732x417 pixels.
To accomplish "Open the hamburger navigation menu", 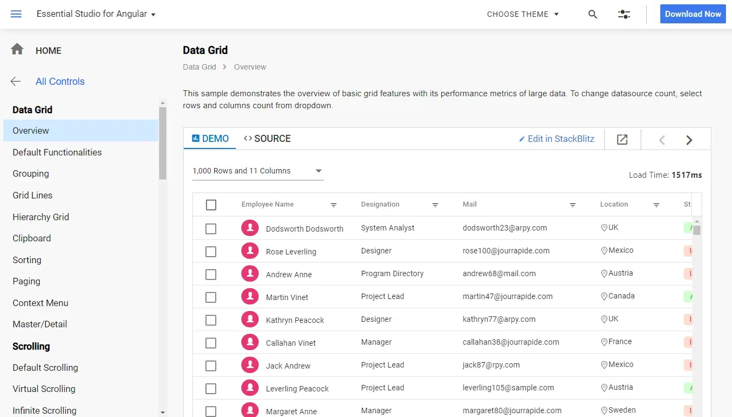I will click(x=16, y=14).
